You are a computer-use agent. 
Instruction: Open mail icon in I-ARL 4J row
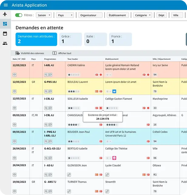(x=15, y=75)
